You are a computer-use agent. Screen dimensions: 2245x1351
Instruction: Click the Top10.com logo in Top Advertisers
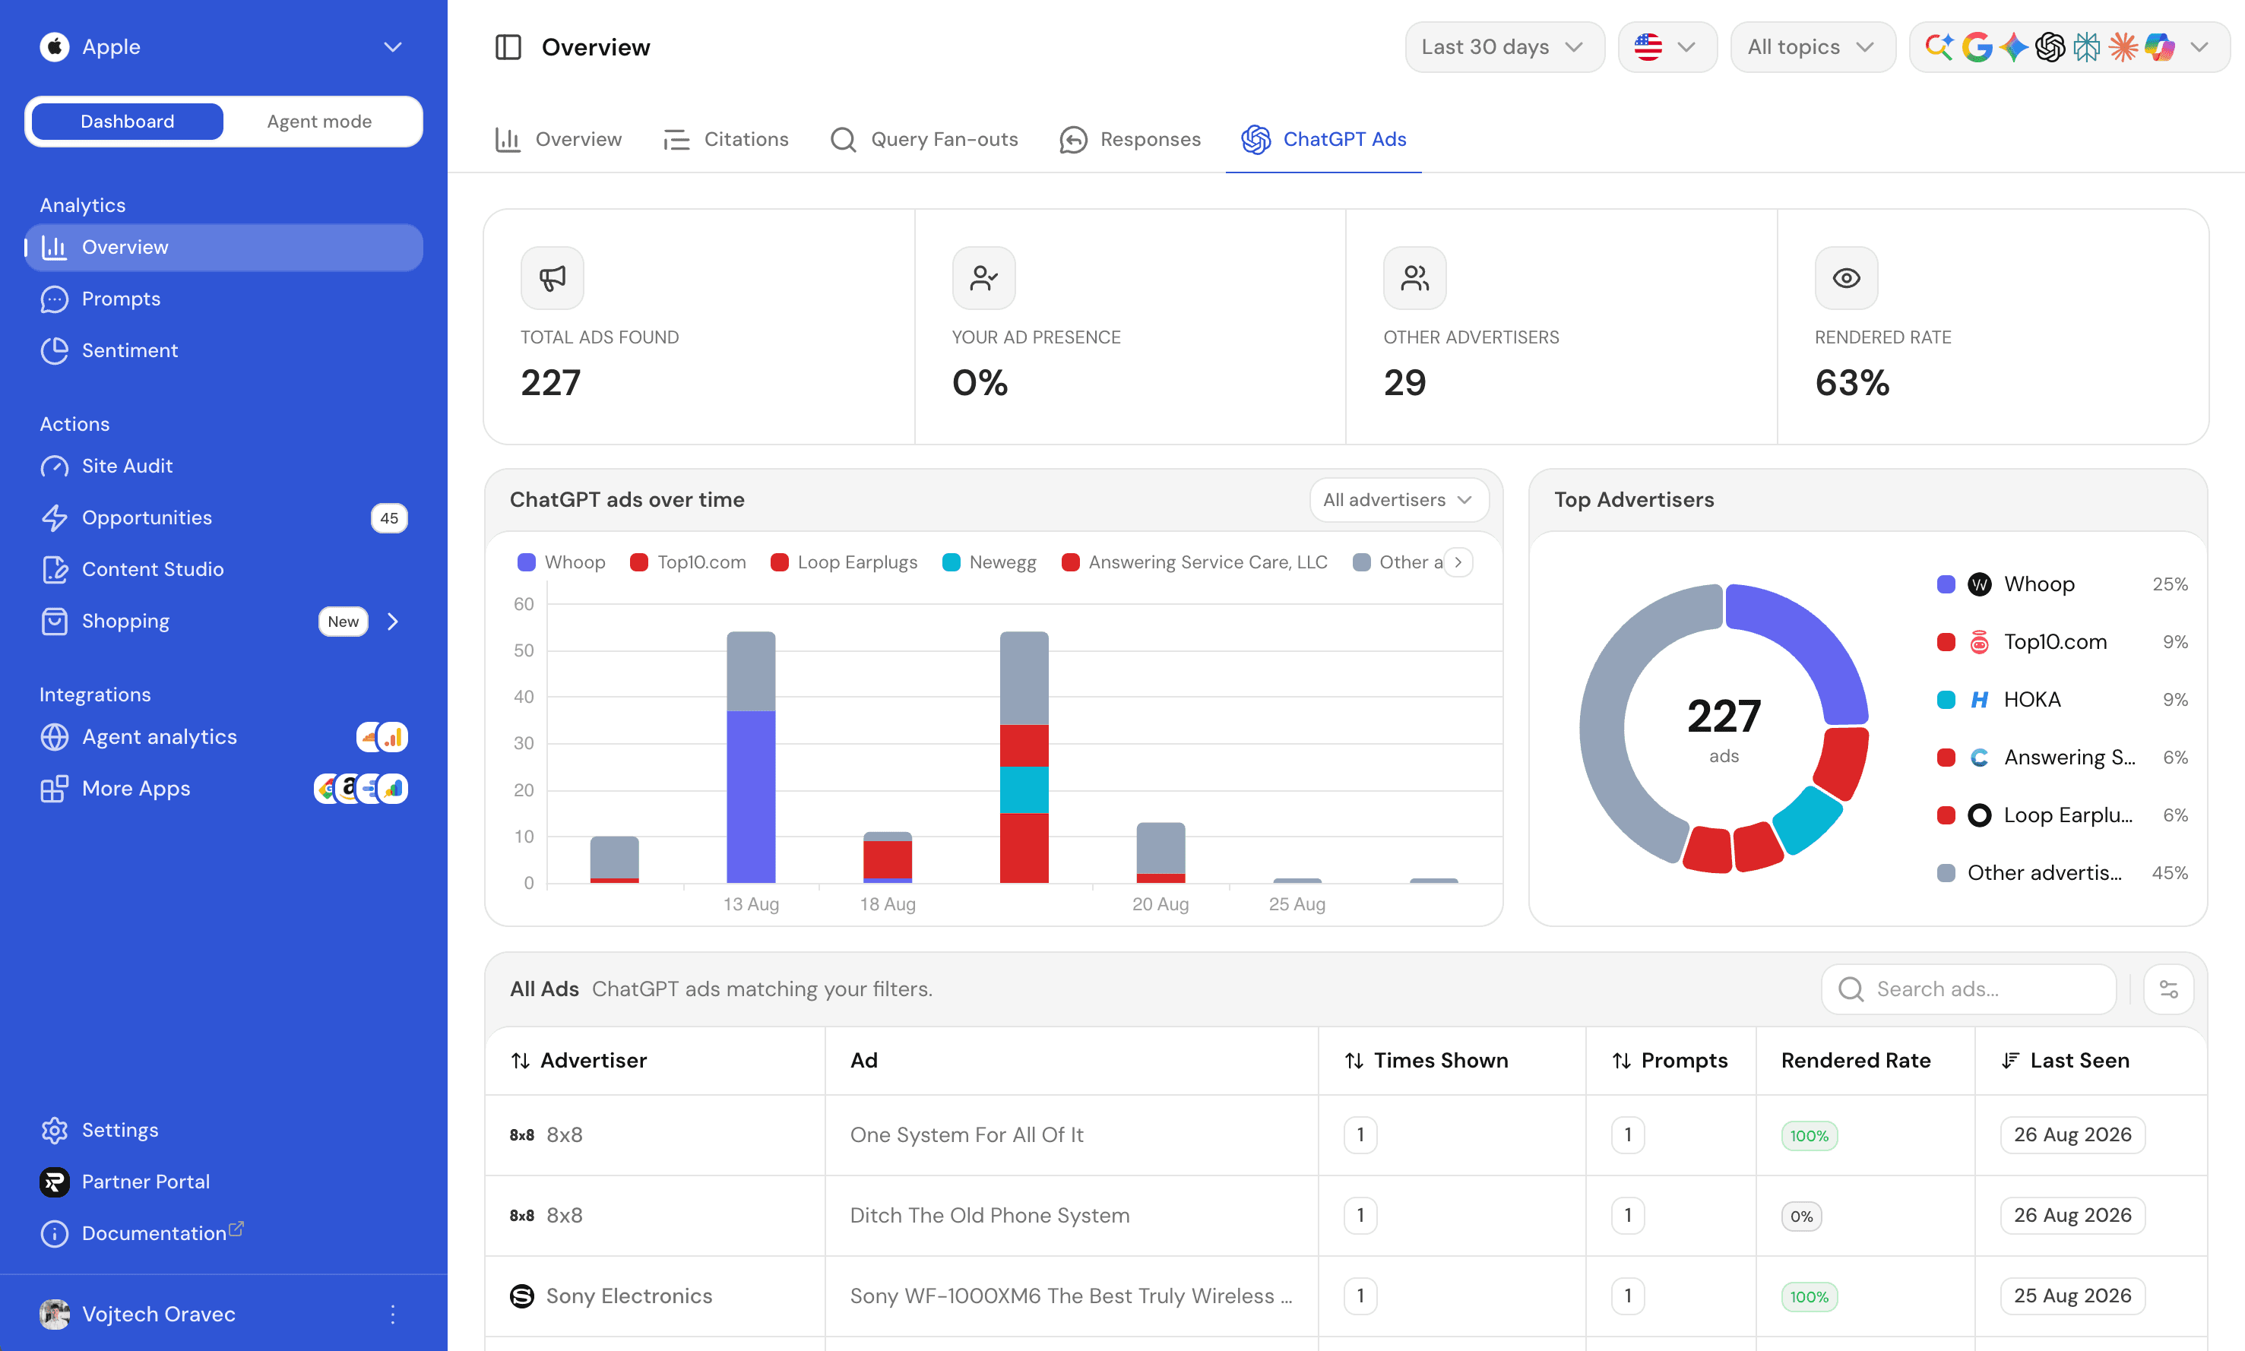coord(1979,642)
